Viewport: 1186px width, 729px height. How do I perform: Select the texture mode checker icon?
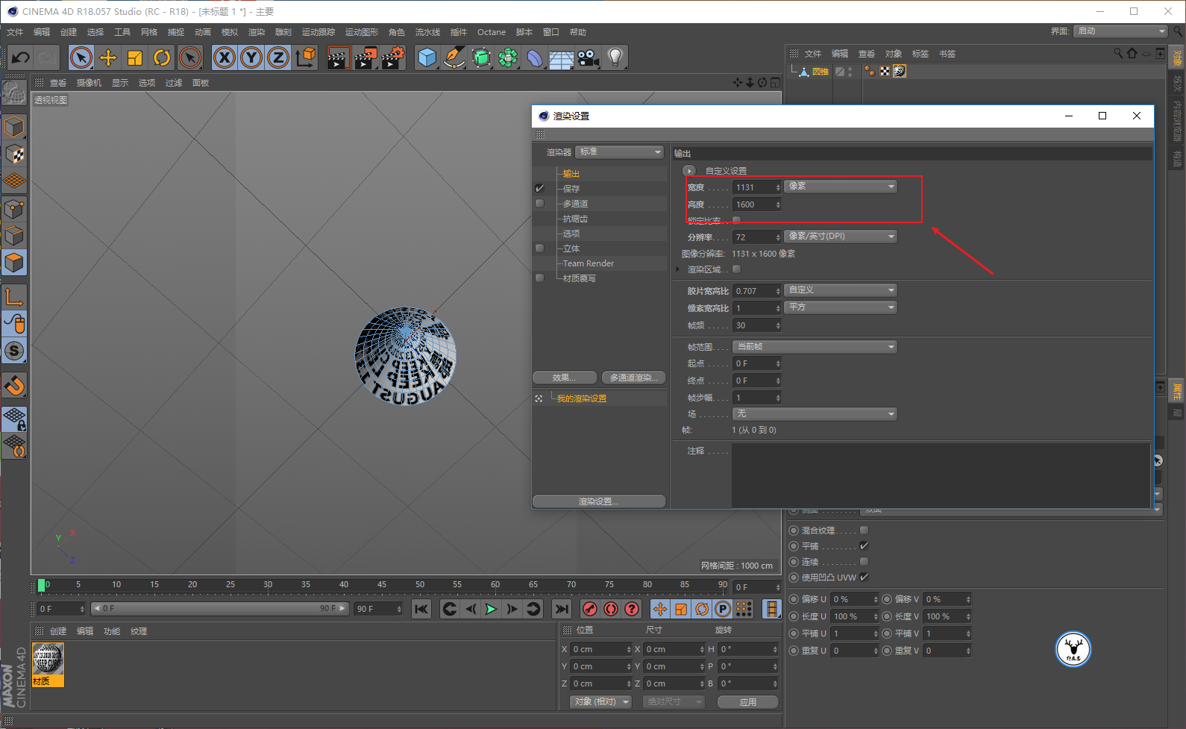pyautogui.click(x=14, y=154)
